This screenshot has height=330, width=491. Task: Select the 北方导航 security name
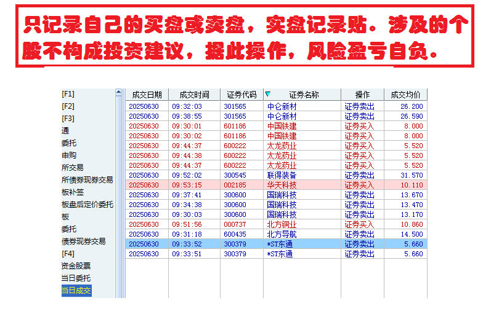point(282,234)
